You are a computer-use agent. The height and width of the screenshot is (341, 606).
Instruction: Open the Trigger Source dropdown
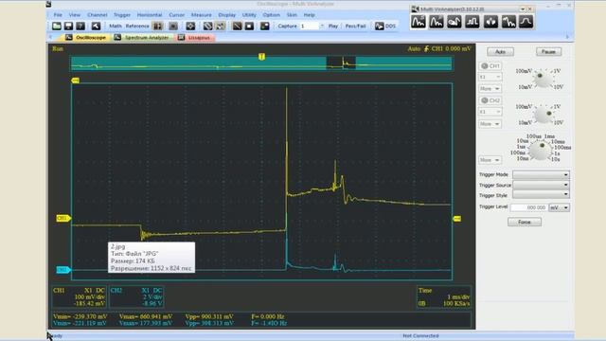click(x=541, y=185)
